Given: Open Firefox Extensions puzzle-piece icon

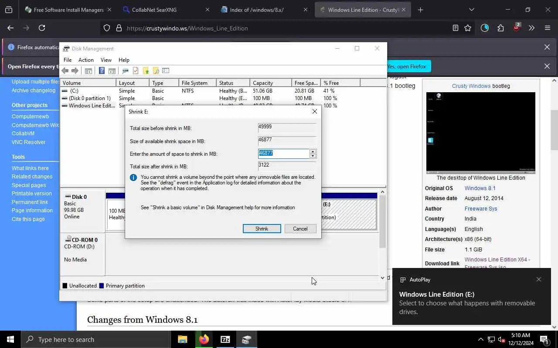Looking at the screenshot, I should point(500,28).
